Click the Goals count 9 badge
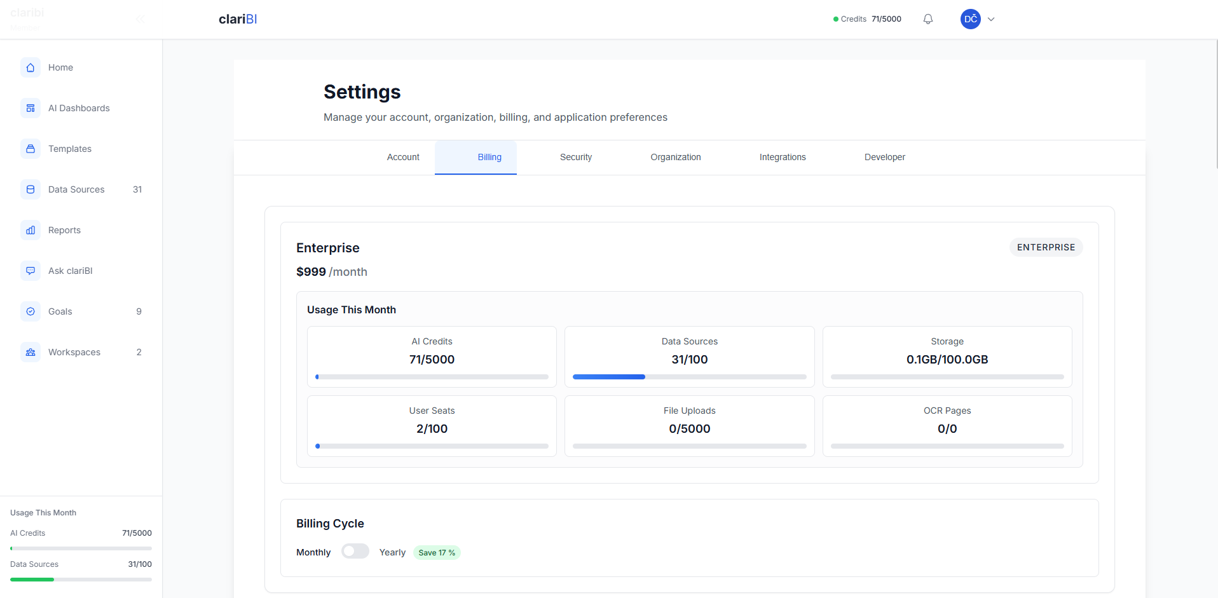 139,311
